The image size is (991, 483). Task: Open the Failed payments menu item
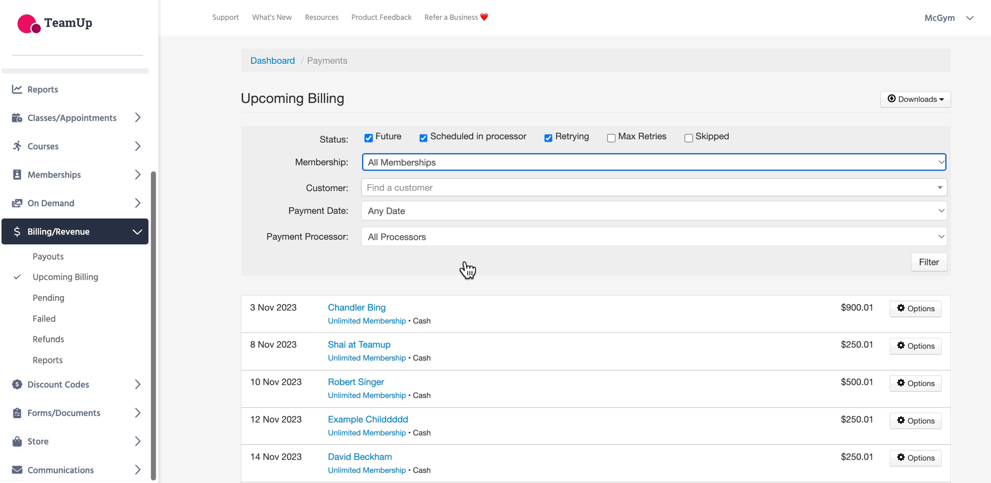click(44, 319)
